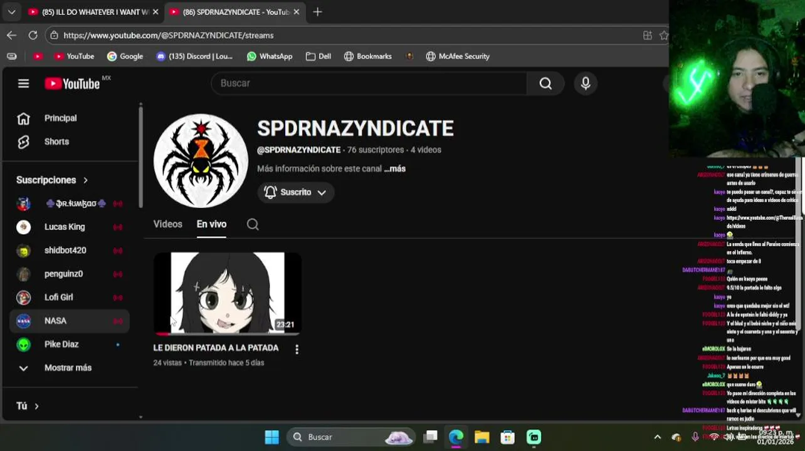The height and width of the screenshot is (451, 805).
Task: Open the Windows Start menu
Action: pyautogui.click(x=271, y=437)
